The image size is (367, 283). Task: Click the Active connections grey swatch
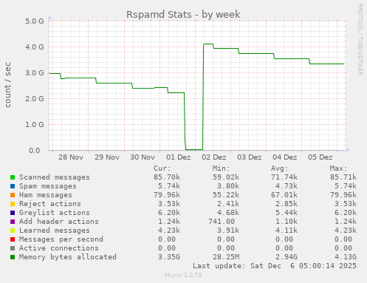pos(13,248)
